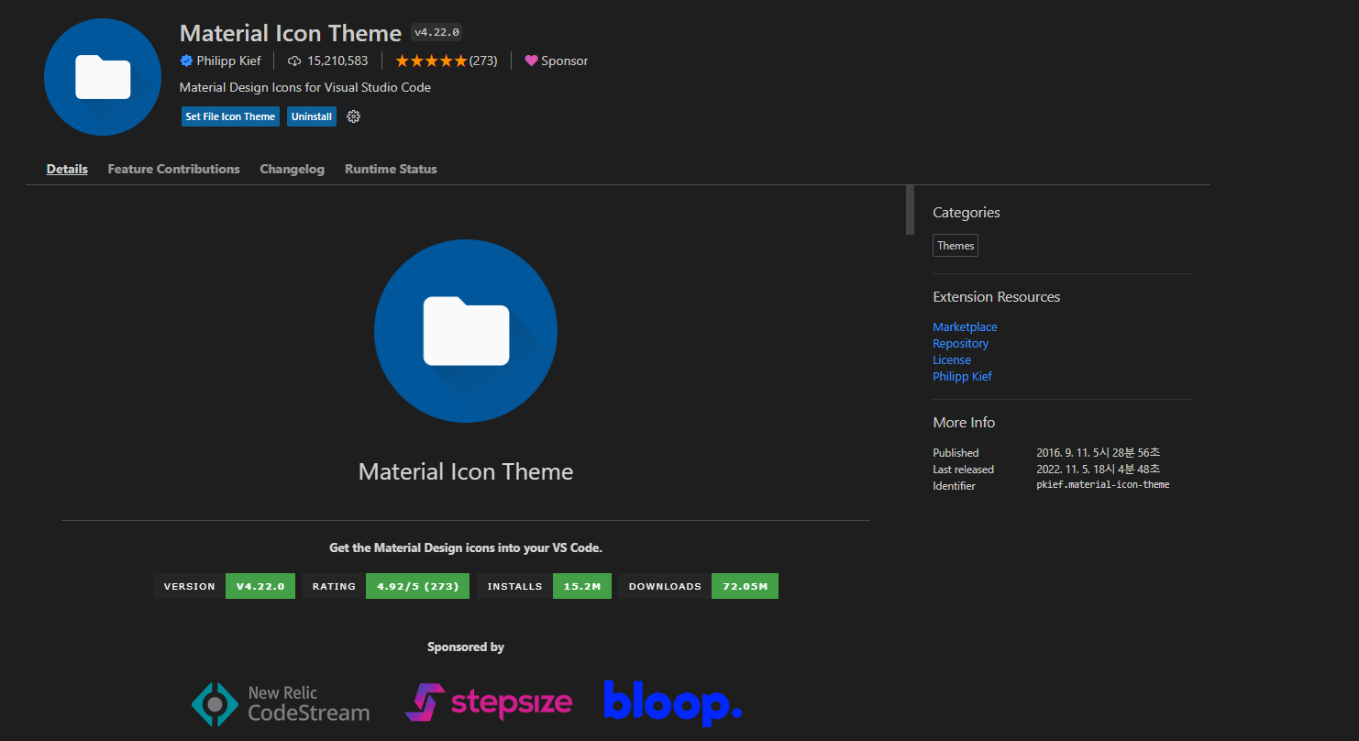
Task: Click the Material Icon Theme title in header
Action: pos(291,33)
